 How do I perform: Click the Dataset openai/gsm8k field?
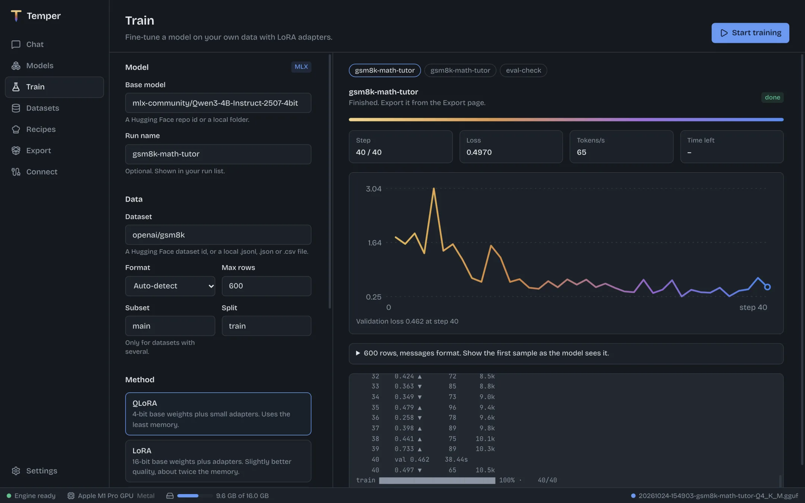pyautogui.click(x=218, y=235)
